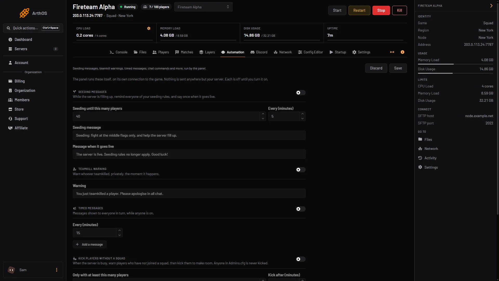Click the Seeding message text field

click(x=189, y=136)
